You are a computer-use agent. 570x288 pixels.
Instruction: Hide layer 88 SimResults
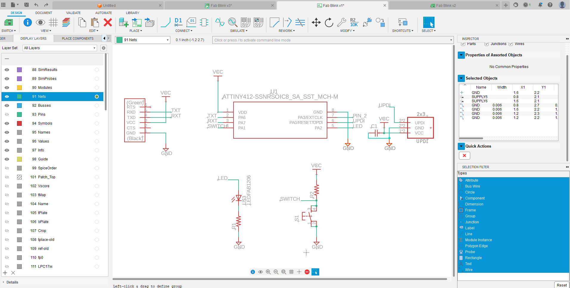[x=7, y=70]
